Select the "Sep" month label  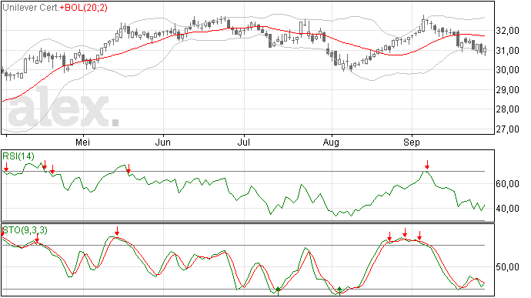(412, 142)
